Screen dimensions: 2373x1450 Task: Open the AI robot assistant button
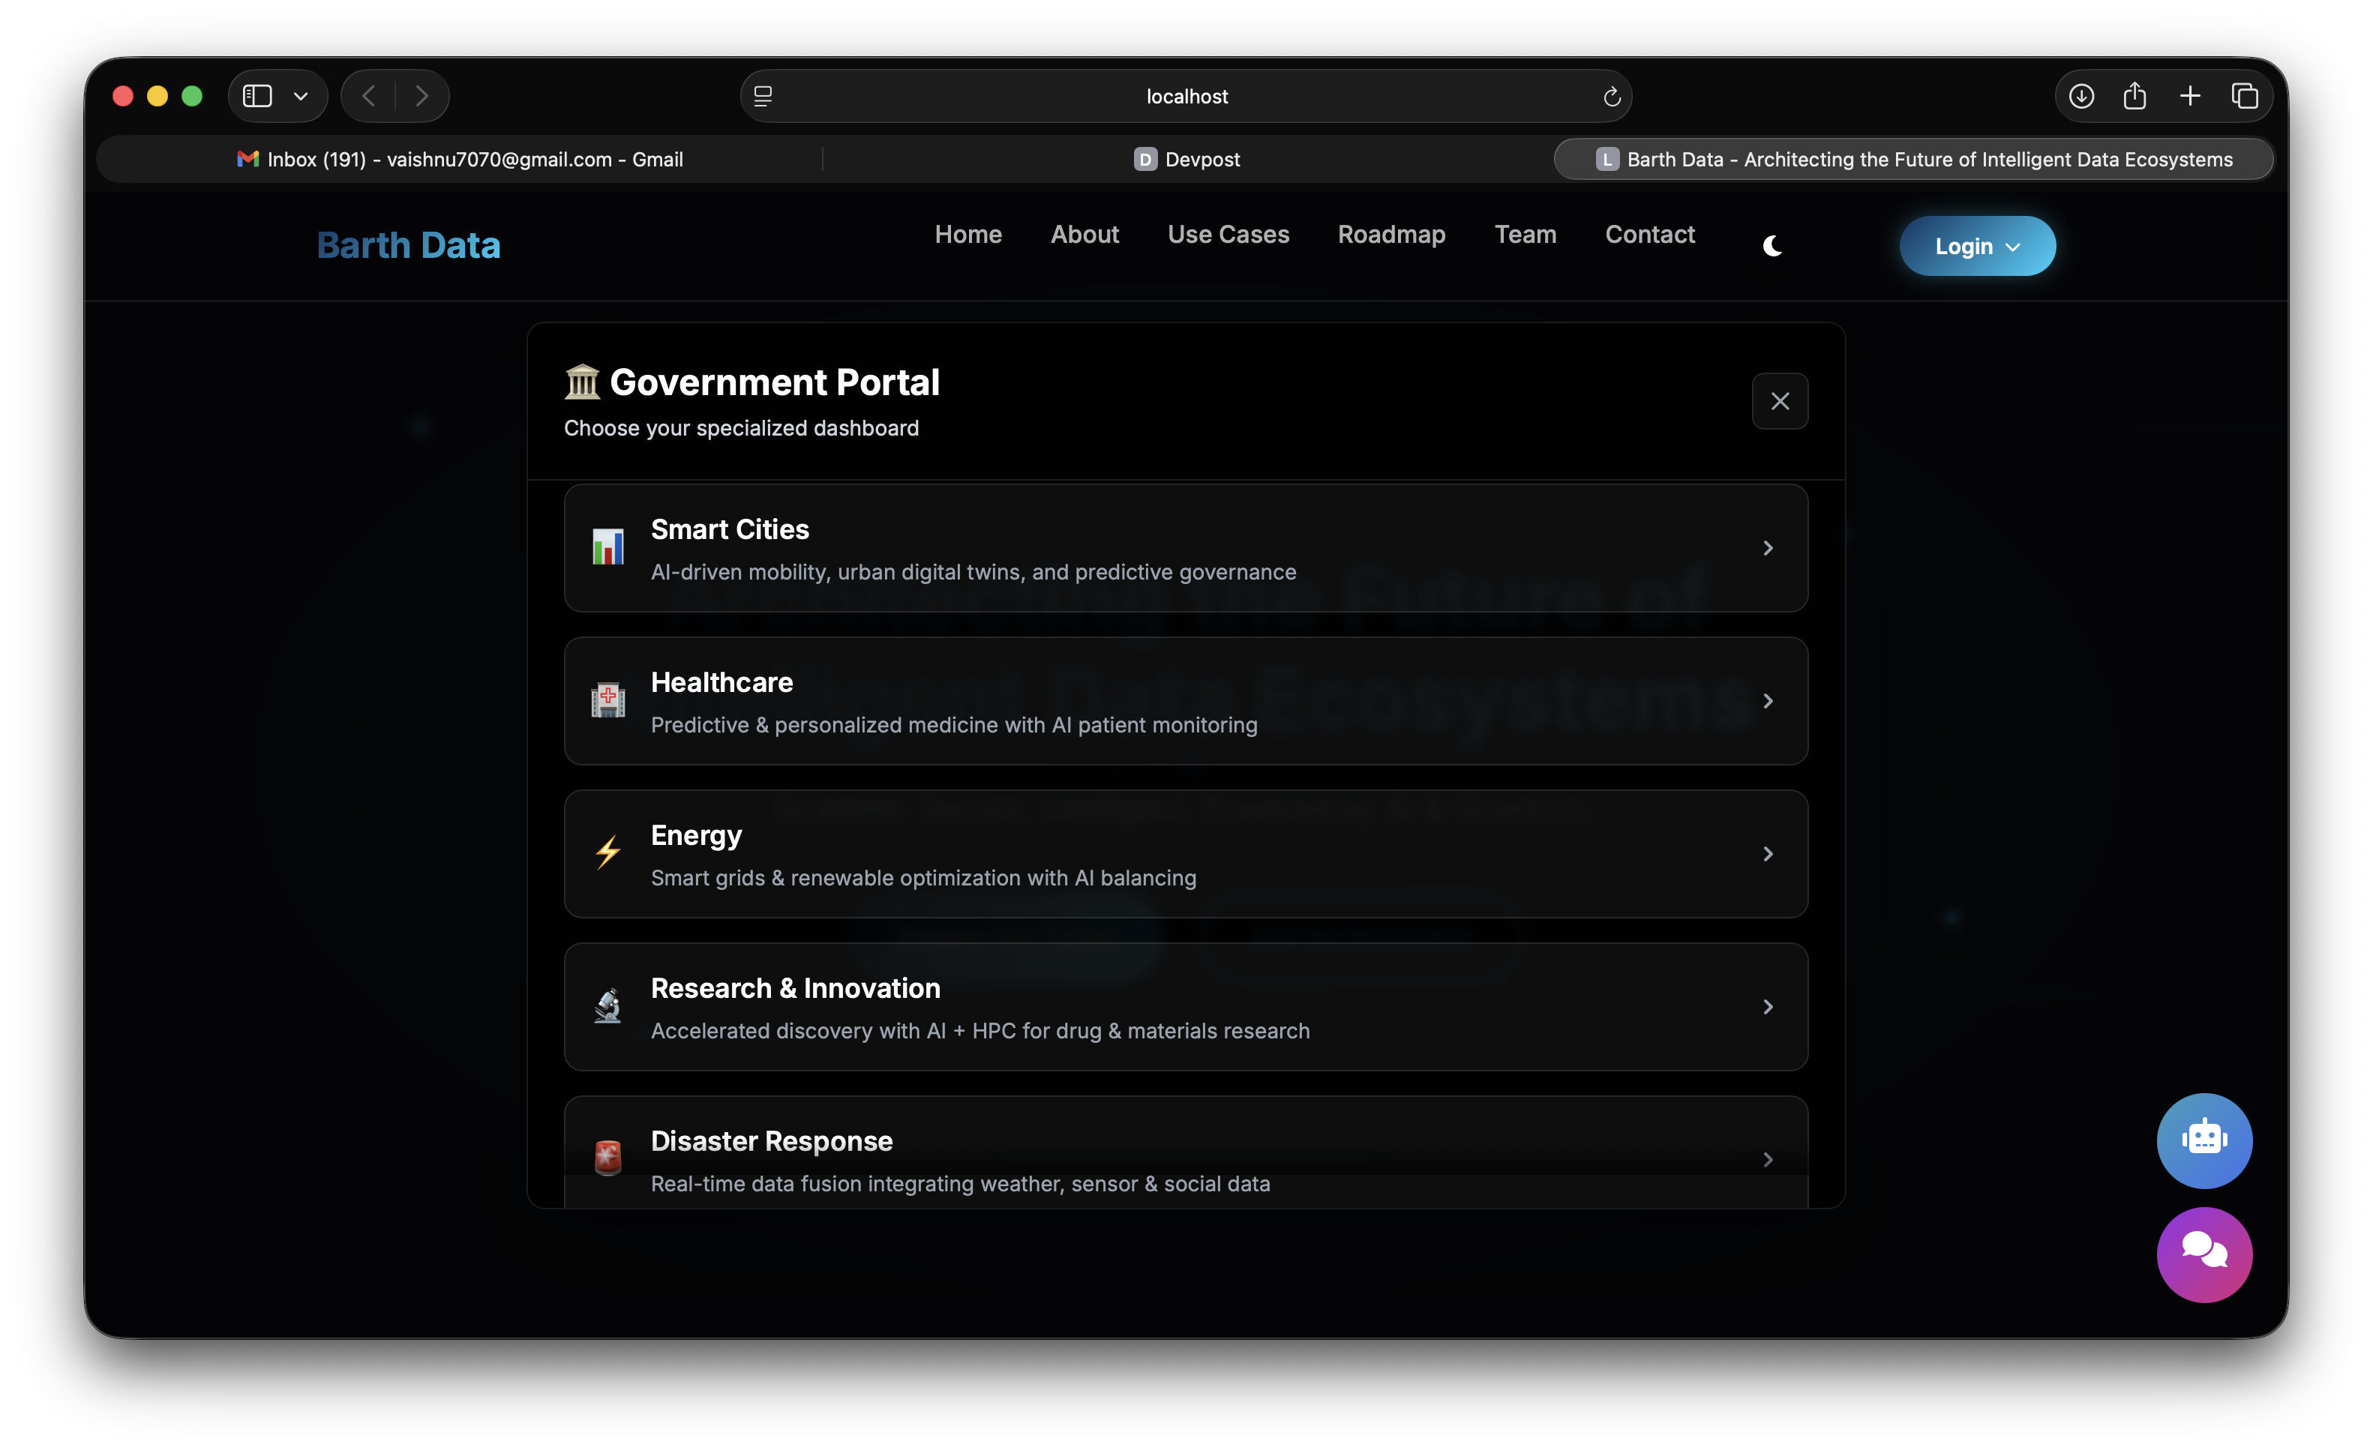click(2203, 1140)
